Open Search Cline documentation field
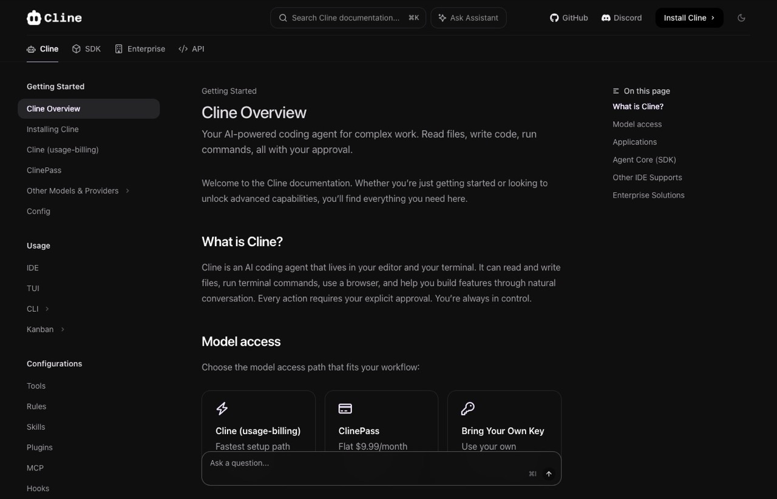This screenshot has width=777, height=499. [348, 18]
